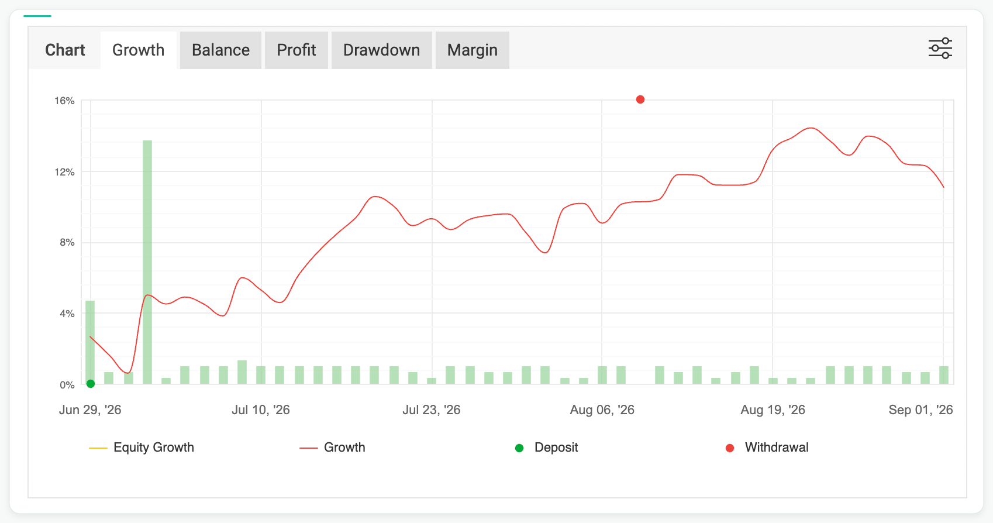This screenshot has height=523, width=993.
Task: Click the 4% y-axis label
Action: tap(67, 314)
